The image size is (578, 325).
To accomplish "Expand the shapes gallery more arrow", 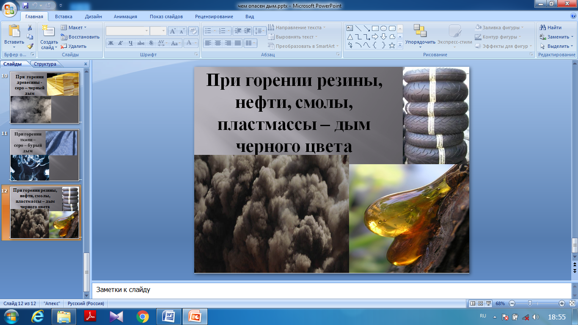I will (x=400, y=45).
